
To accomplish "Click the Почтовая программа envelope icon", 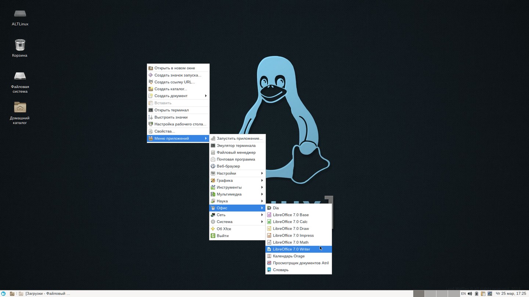I will coord(213,159).
